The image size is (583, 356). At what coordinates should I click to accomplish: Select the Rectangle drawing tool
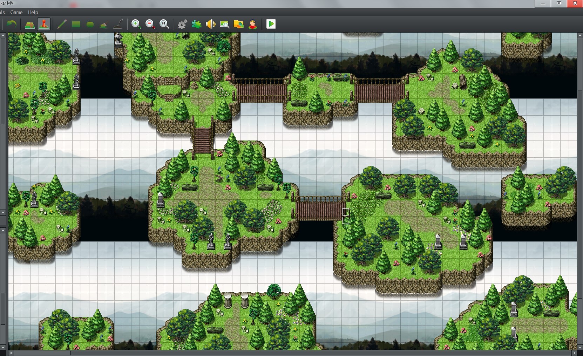pyautogui.click(x=76, y=24)
